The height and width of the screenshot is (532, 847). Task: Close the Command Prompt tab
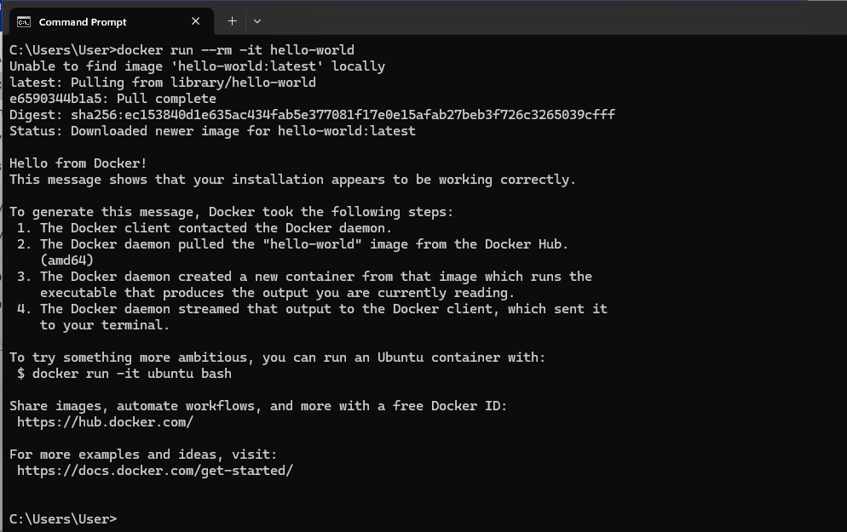point(196,21)
